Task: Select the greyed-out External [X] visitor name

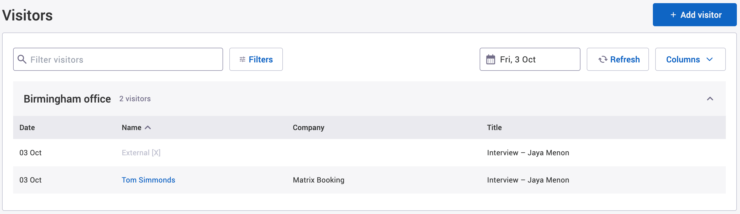Action: (x=141, y=153)
